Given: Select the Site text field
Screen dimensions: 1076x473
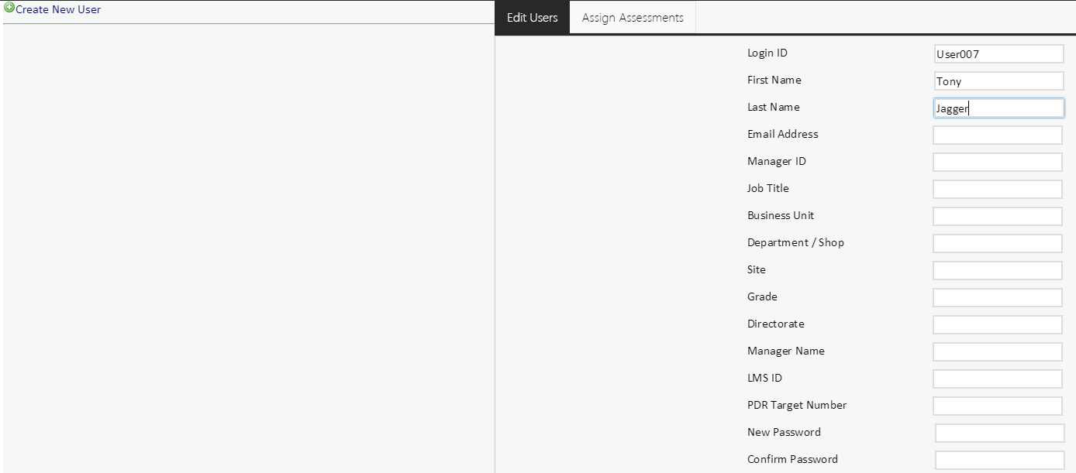Looking at the screenshot, I should [997, 271].
